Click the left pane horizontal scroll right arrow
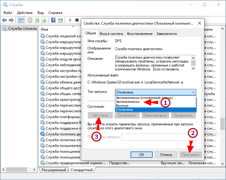226x180 pixels. pos(34,170)
